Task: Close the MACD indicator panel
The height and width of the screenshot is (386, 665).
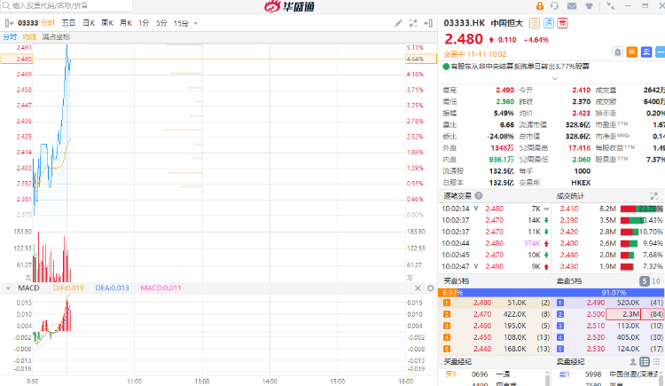Action: 418,288
